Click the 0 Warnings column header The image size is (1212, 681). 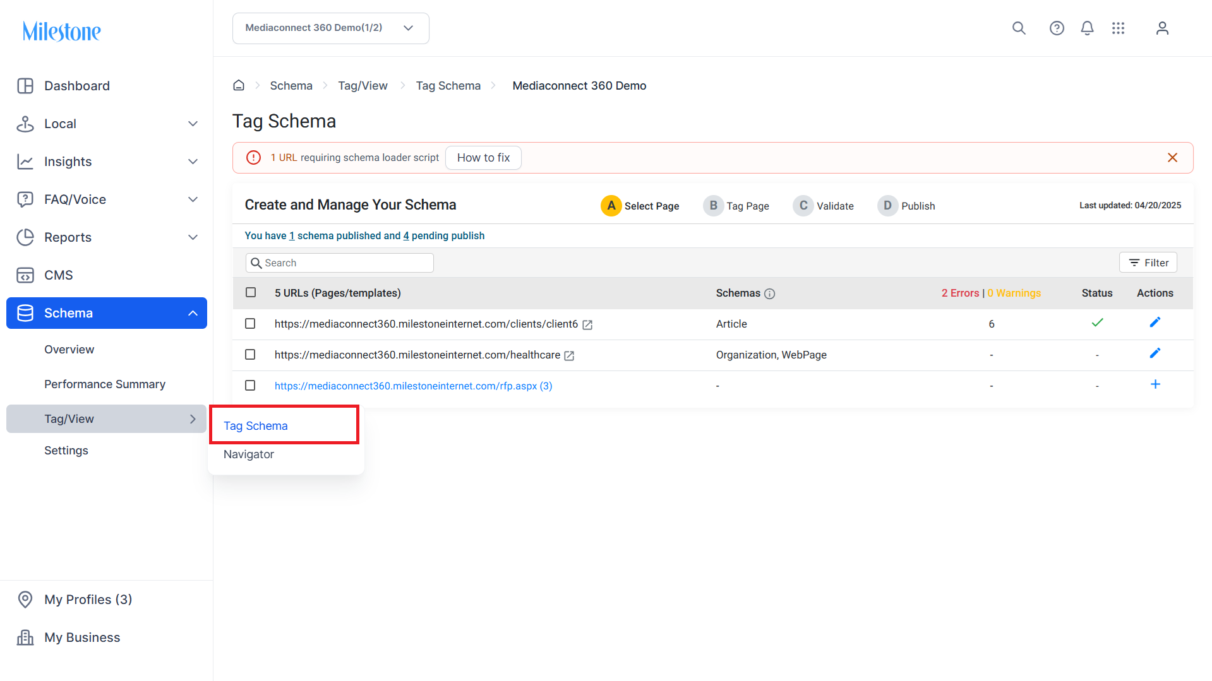[1014, 293]
